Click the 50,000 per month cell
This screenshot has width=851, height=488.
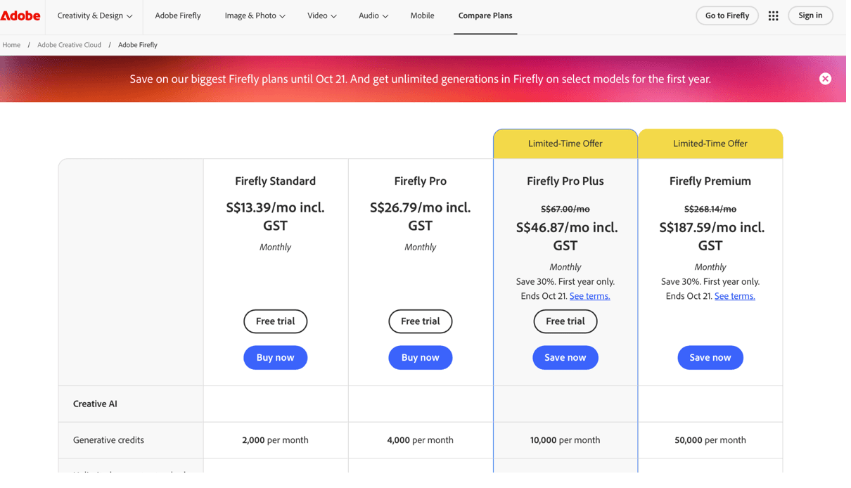[710, 440]
